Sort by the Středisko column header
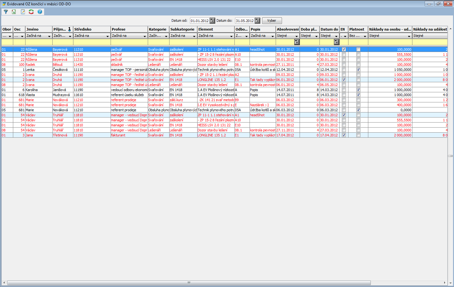Viewport: 454px width, 287px height. click(x=92, y=29)
